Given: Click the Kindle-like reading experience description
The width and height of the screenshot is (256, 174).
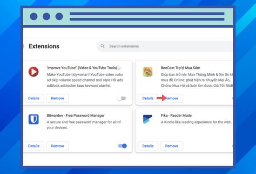Looking at the screenshot, I should coord(196,122).
